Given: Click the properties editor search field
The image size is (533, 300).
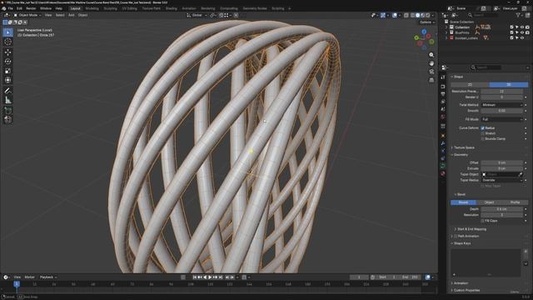Looking at the screenshot, I should point(486,67).
